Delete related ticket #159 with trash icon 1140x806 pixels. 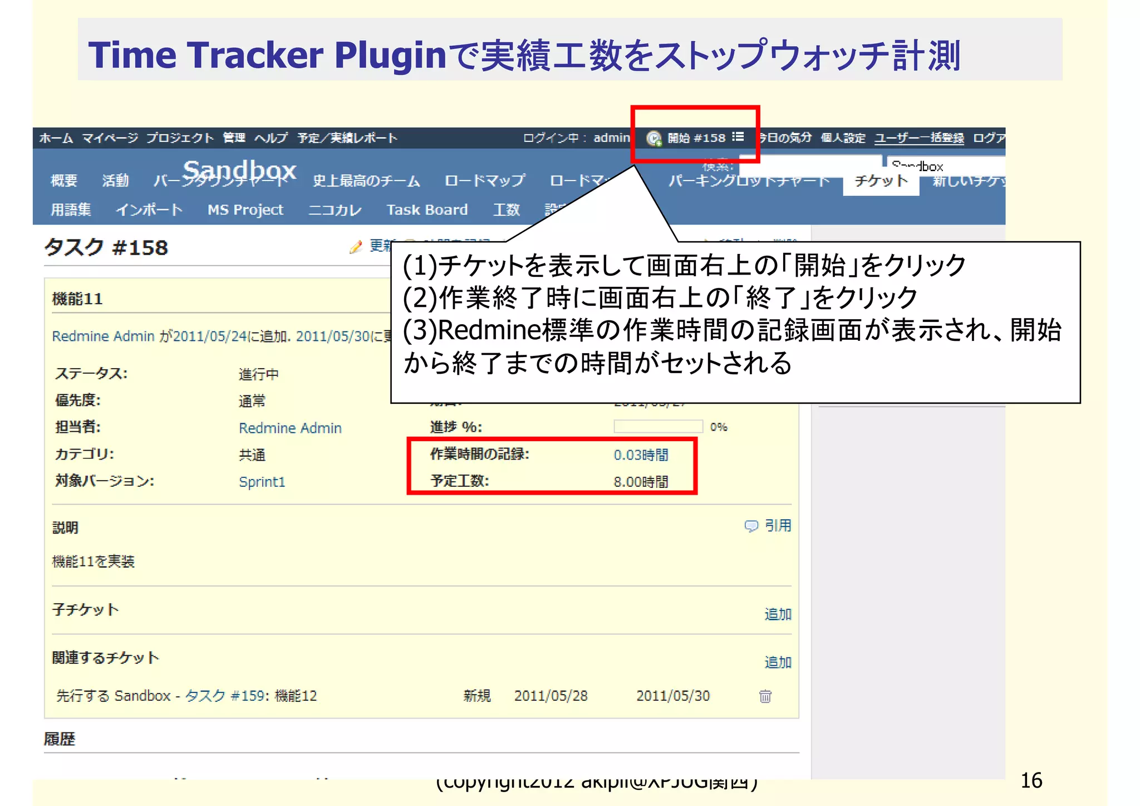(x=765, y=696)
